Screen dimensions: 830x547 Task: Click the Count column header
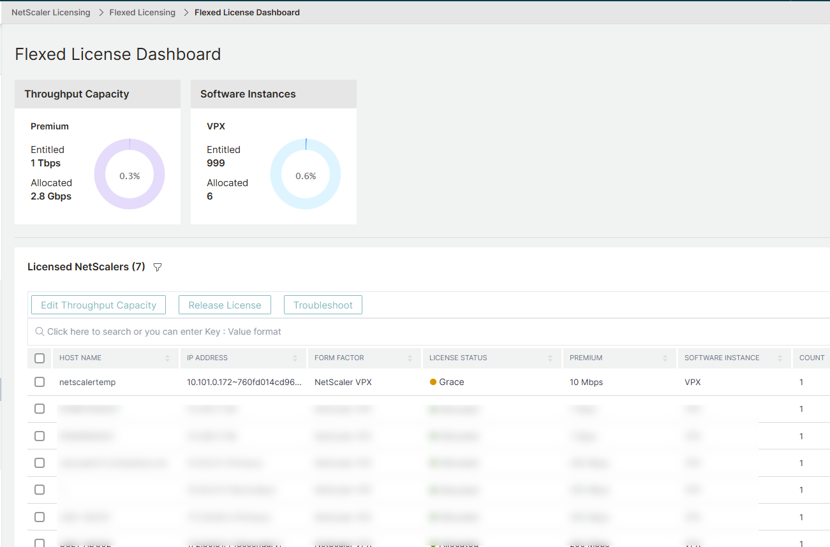(811, 358)
